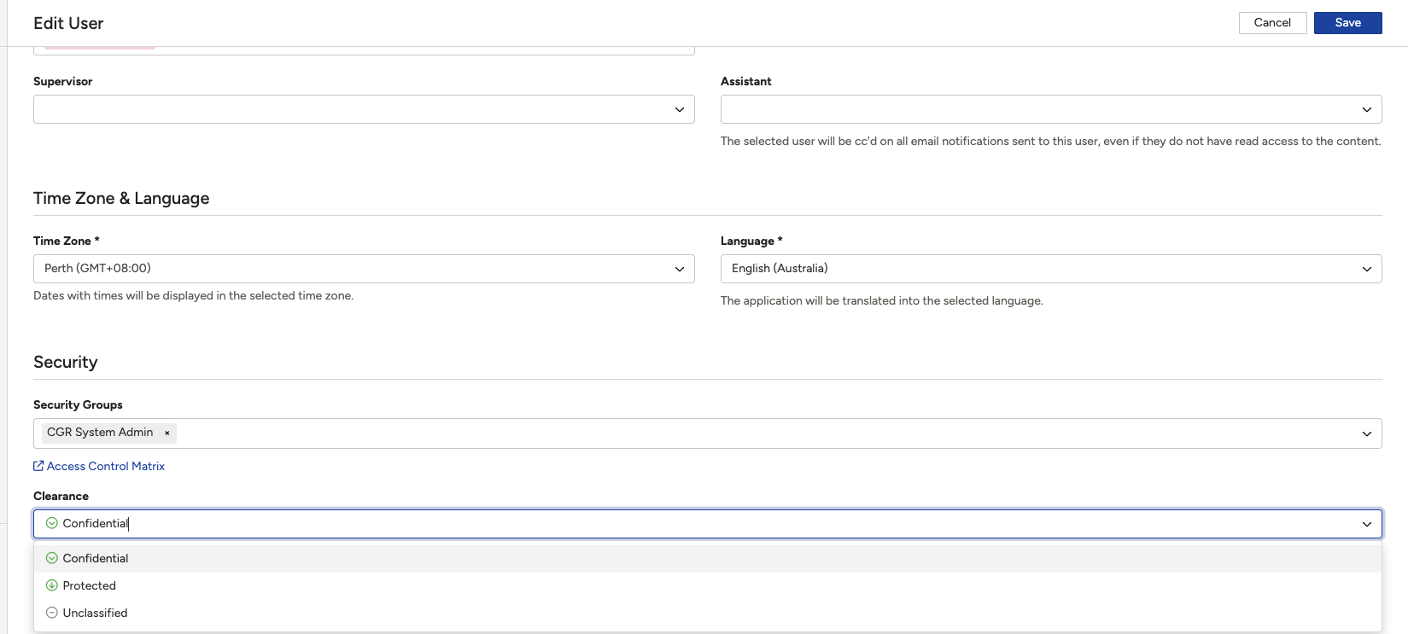
Task: Click the Protected option's down-arrow icon
Action: pyautogui.click(x=51, y=585)
